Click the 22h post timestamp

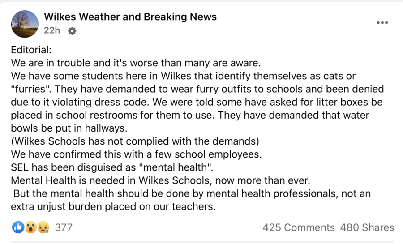click(52, 30)
